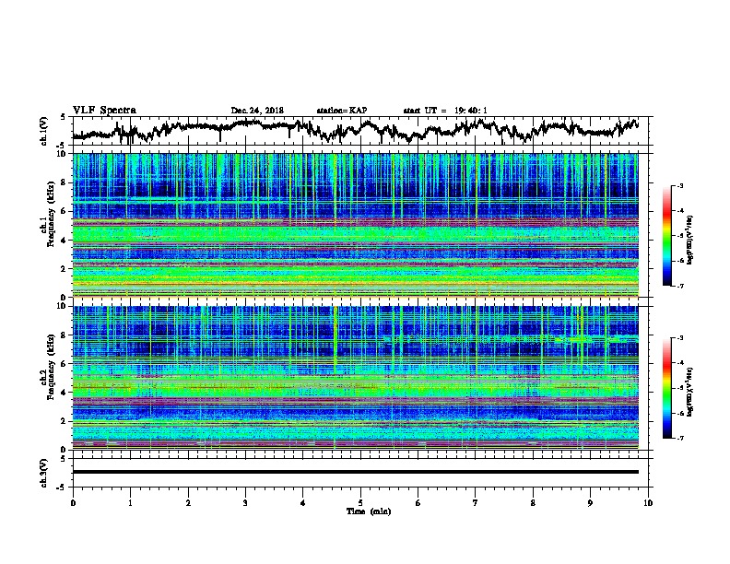Click the ch.1 spectrogram panel
This screenshot has width=730, height=564.
(355, 225)
